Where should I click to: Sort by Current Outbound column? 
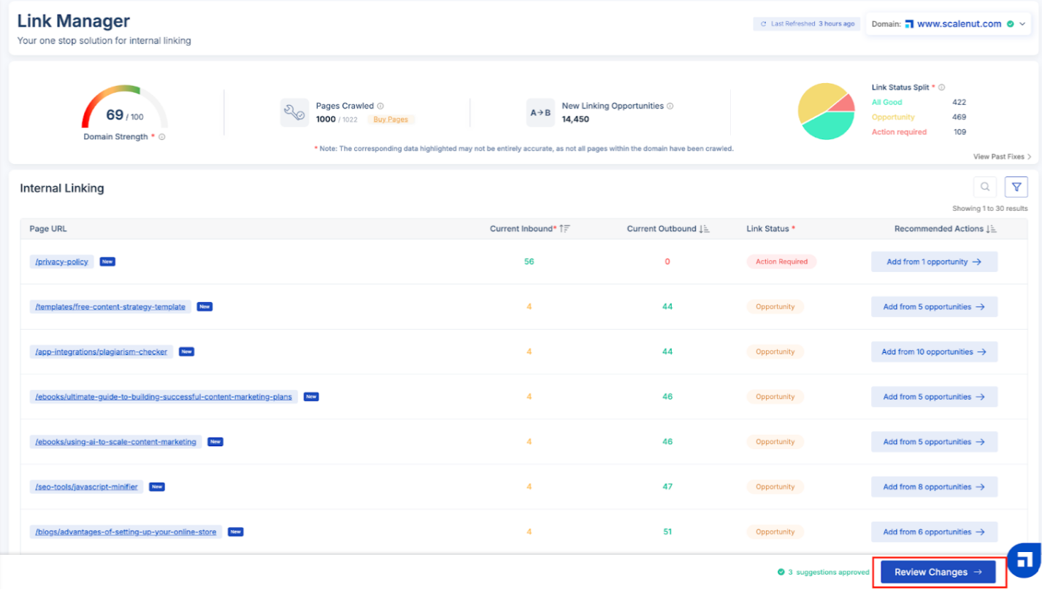[x=704, y=229]
